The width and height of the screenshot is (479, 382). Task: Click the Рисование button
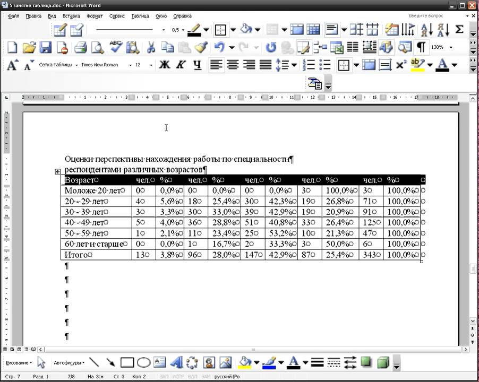click(18, 363)
